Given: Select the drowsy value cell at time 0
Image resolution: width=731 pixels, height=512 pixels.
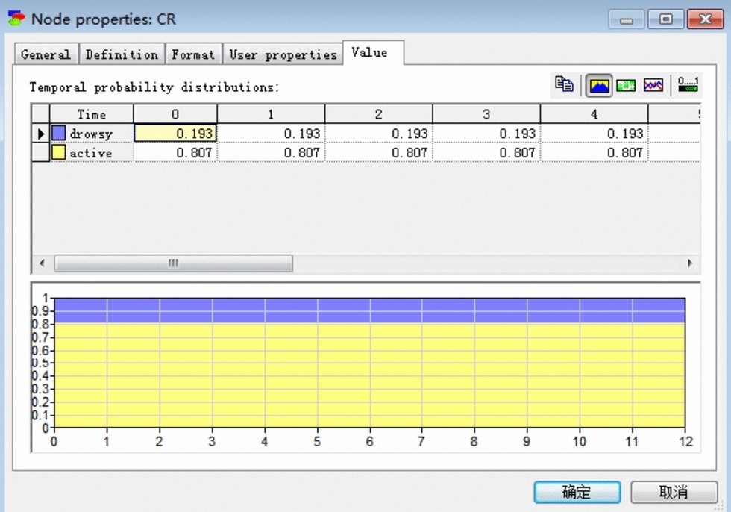Looking at the screenshot, I should [175, 134].
